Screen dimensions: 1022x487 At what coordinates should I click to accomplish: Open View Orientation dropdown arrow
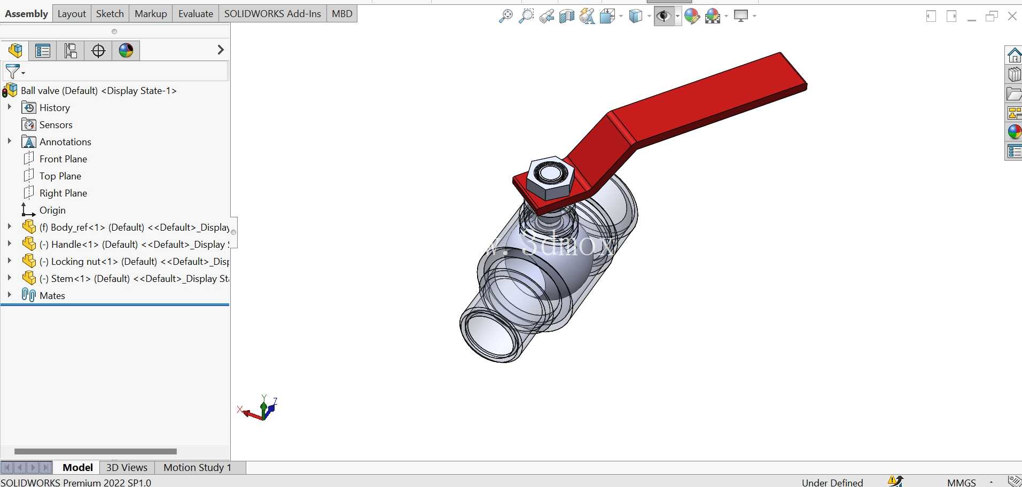[621, 16]
